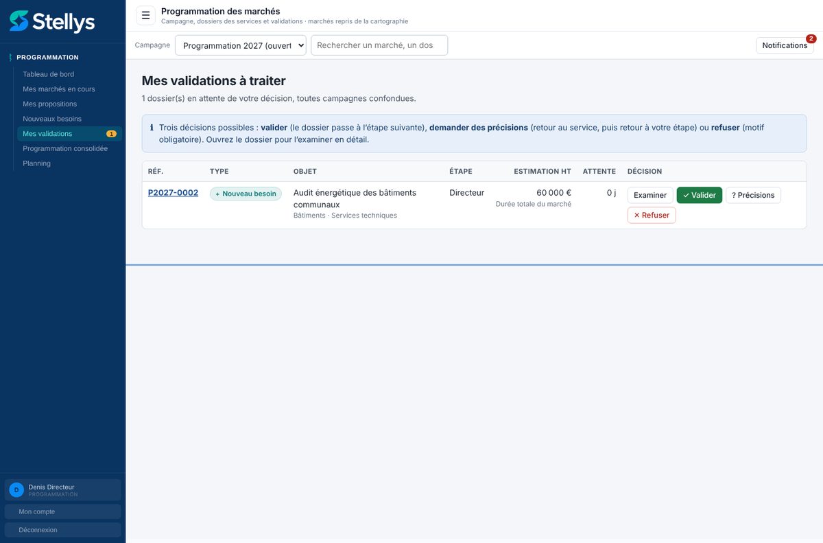Open the Notifications button
The width and height of the screenshot is (823, 543).
pos(785,45)
